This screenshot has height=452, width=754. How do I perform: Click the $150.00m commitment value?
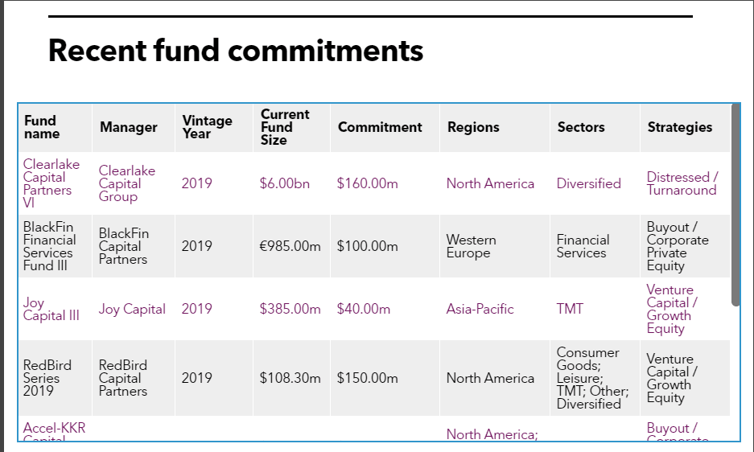pos(368,378)
